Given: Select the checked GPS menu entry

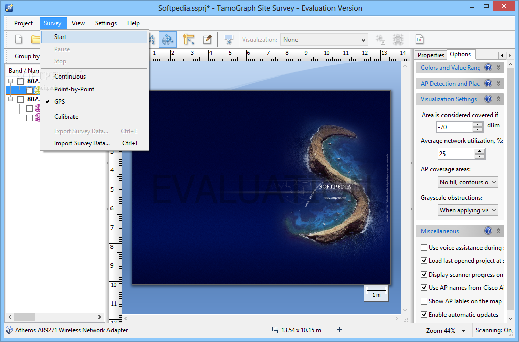Looking at the screenshot, I should click(x=94, y=101).
